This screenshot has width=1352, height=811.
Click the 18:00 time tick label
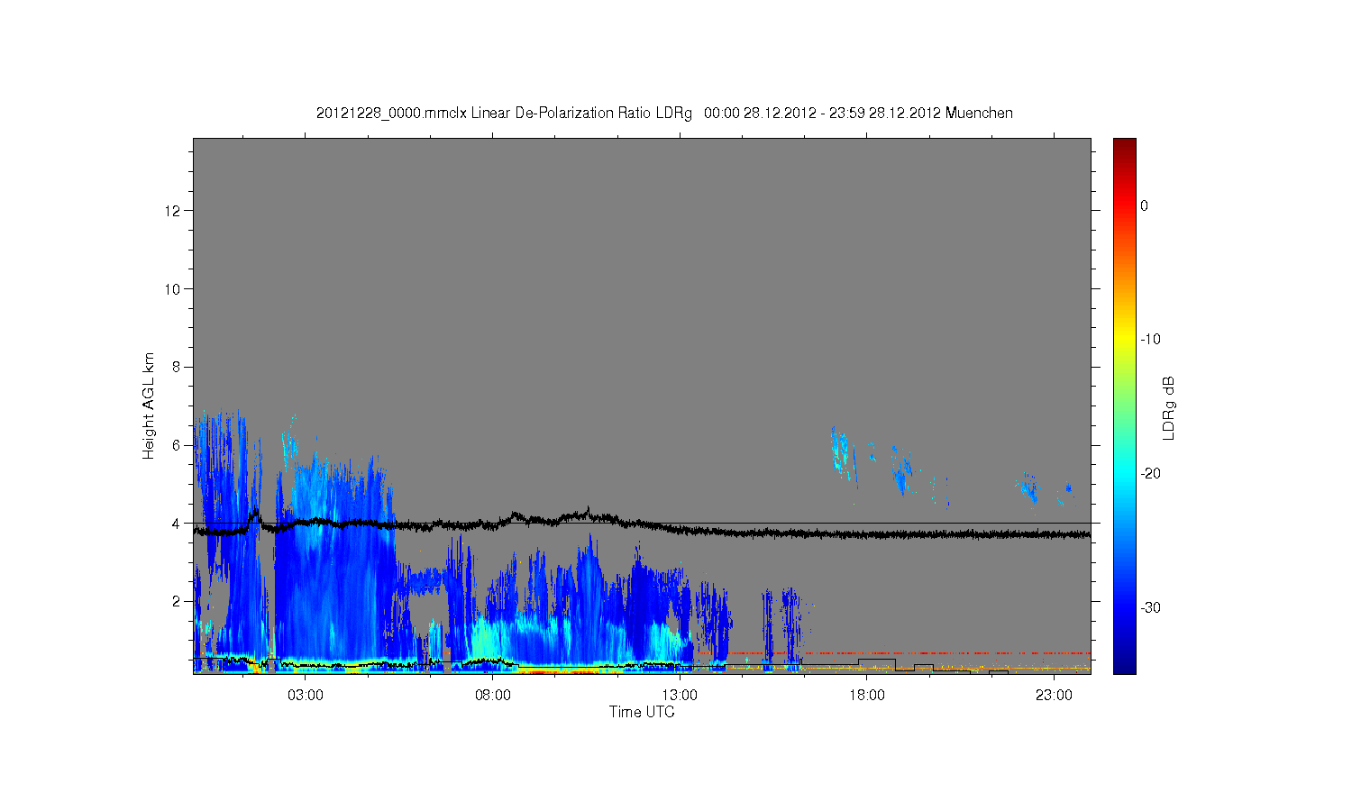coord(867,696)
